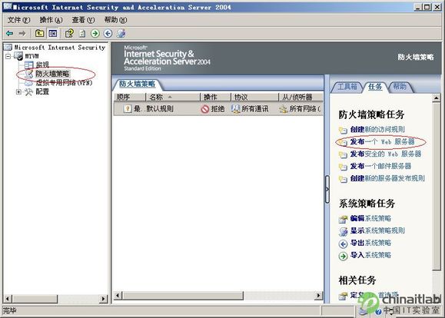Click the rule list's horizontal scrollbar right arrow
The height and width of the screenshot is (318, 445).
pos(319,295)
